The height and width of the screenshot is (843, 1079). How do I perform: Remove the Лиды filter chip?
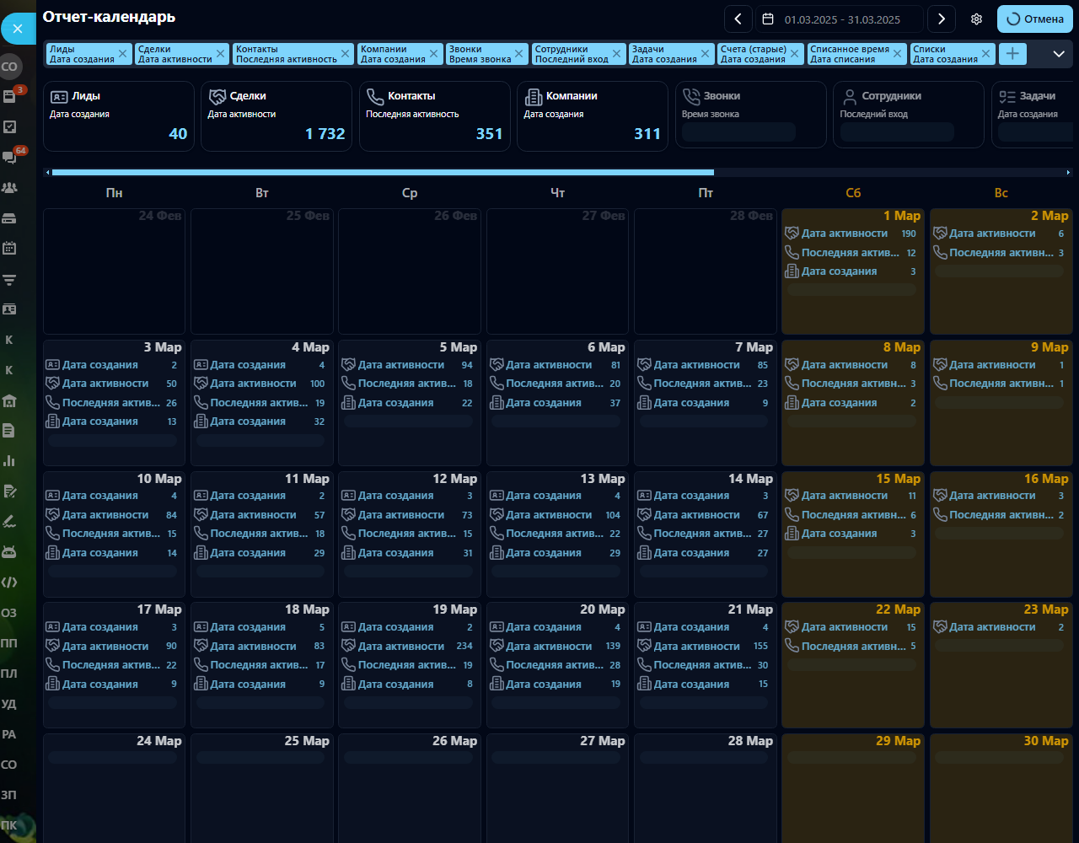(122, 54)
